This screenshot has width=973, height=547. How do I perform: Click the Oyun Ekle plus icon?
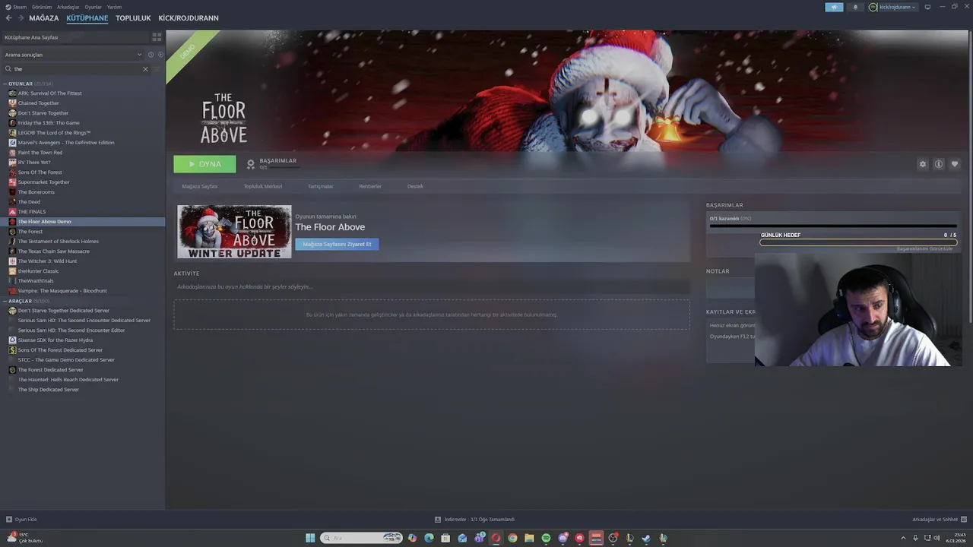[9, 520]
